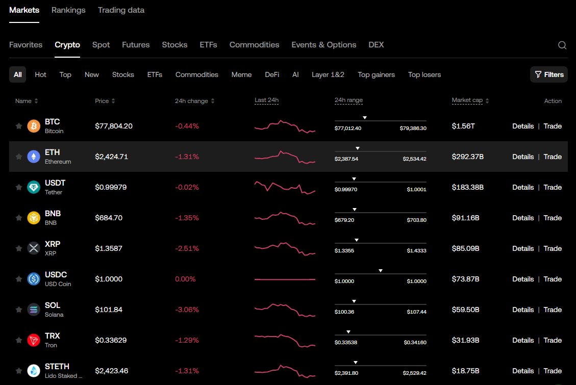Screen dimensions: 576x385
Task: Open the DEX category tab
Action: click(x=376, y=45)
